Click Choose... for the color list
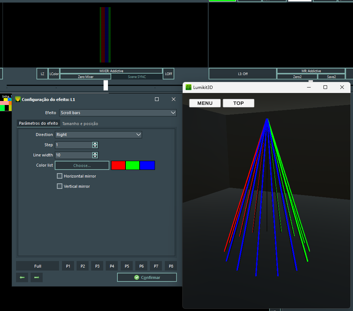Screen dimensions: 353x311 (x=82, y=166)
